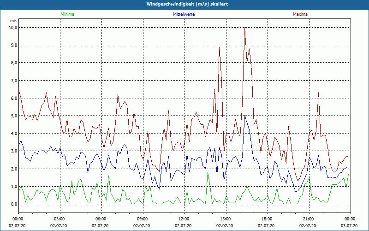Click the 09:00 time axis label

[143, 219]
